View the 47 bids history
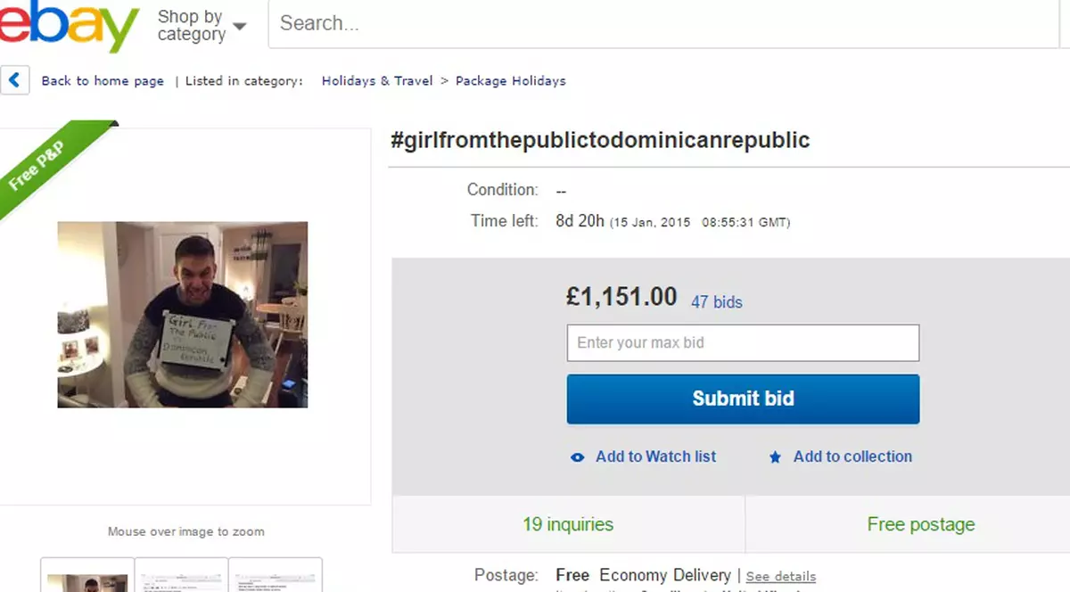 (716, 302)
